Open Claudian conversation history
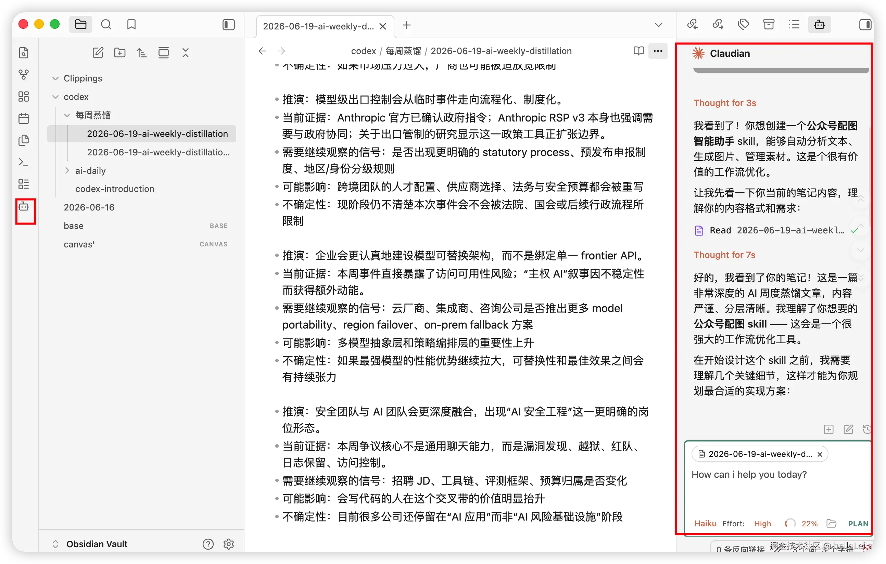886x564 pixels. coord(867,430)
